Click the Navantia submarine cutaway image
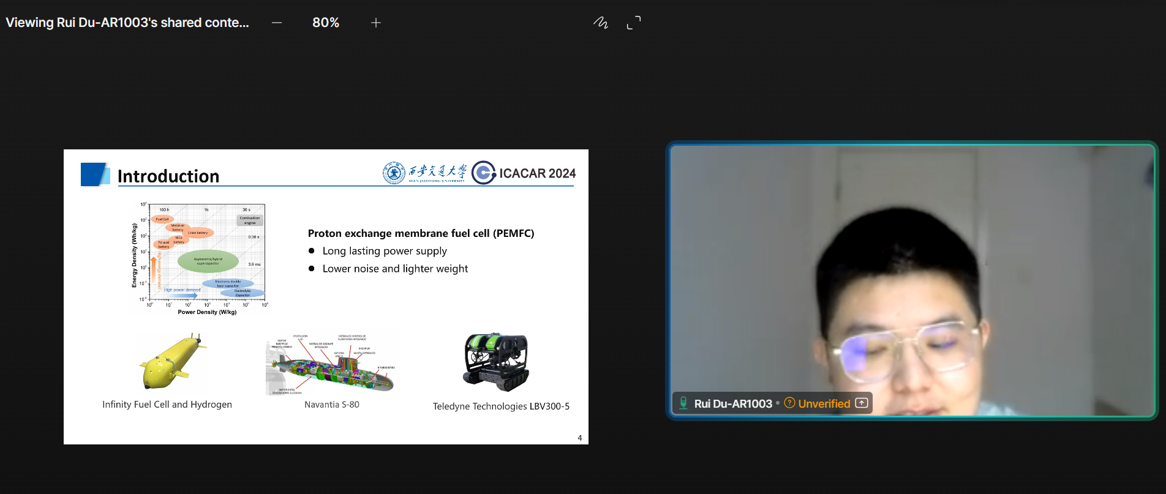Image resolution: width=1166 pixels, height=494 pixels. point(331,365)
